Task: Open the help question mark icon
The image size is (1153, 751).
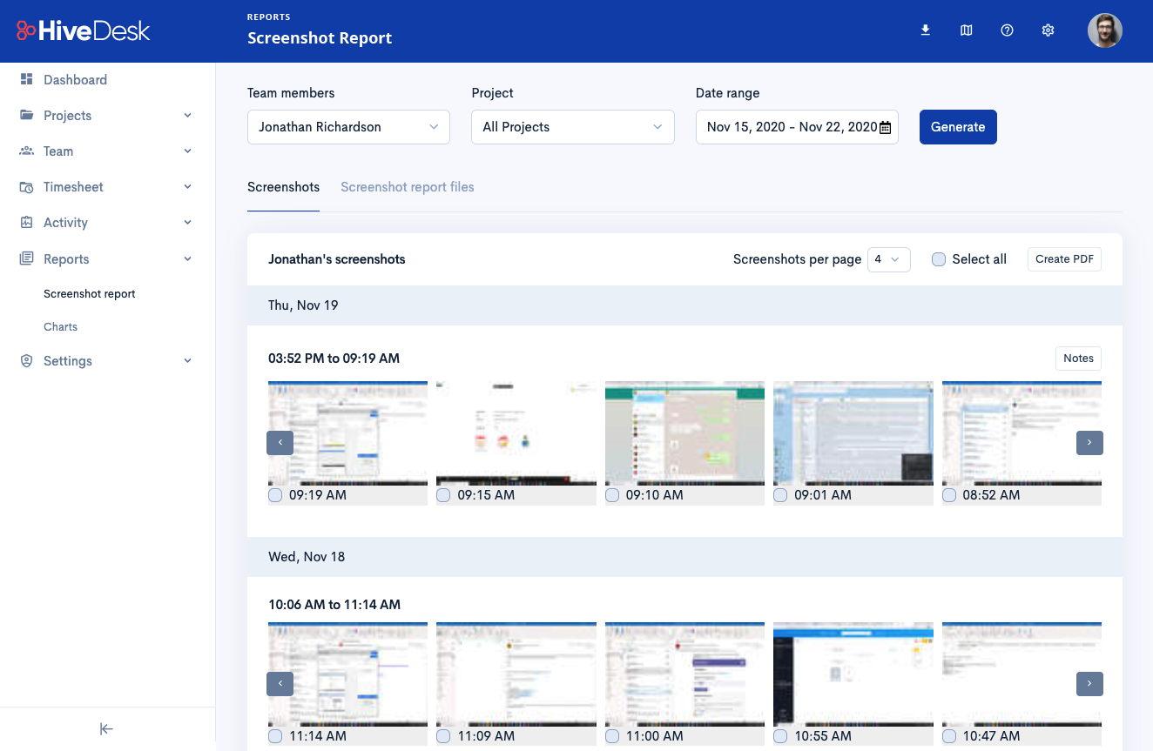Action: [1007, 30]
